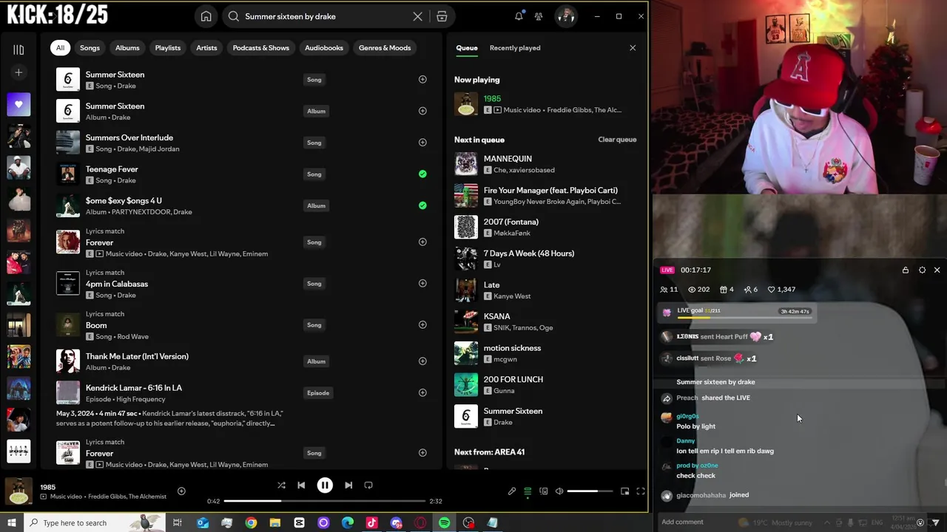Add Summers Over Interlude to Liked Songs
This screenshot has width=947, height=532.
[422, 143]
